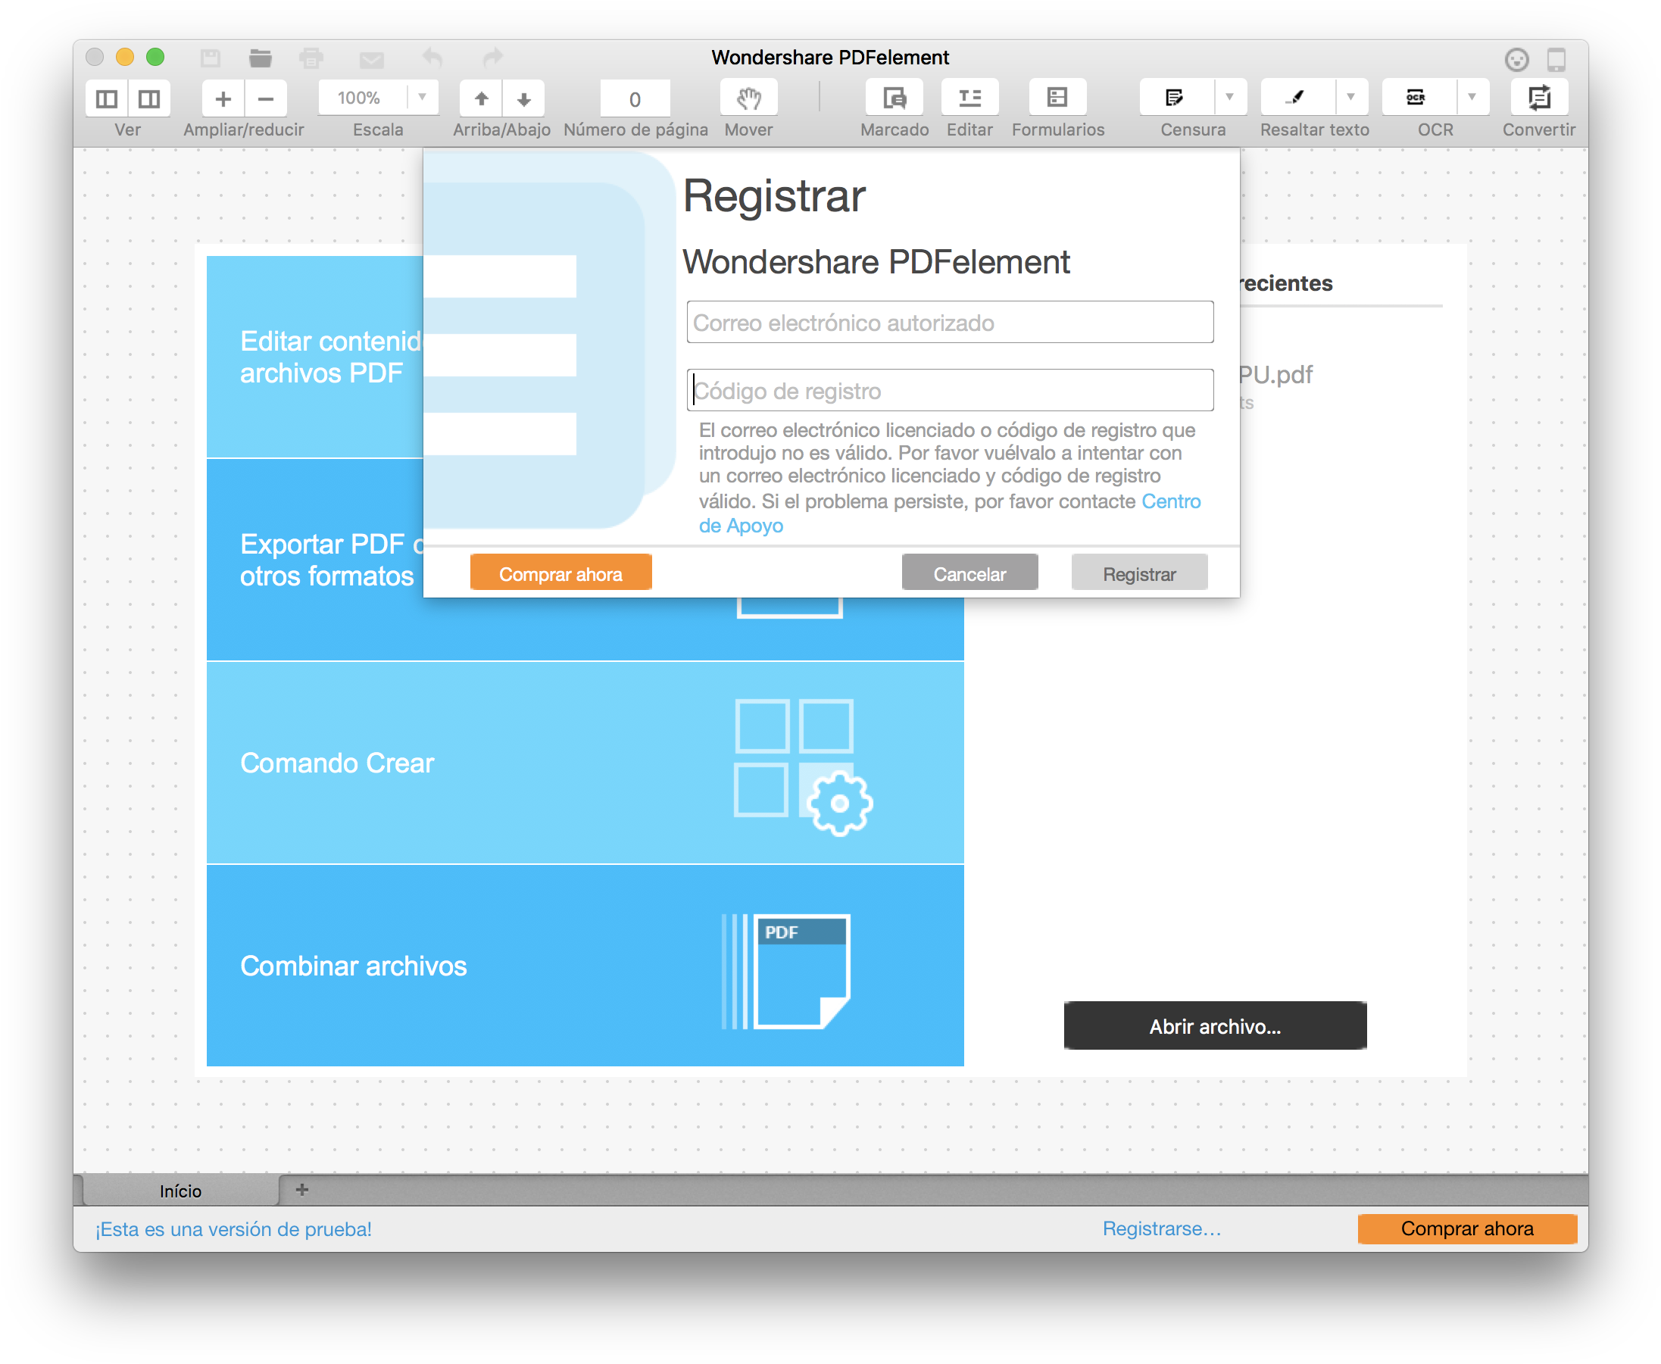Click the Número de página field
This screenshot has width=1661, height=1364.
pos(635,99)
